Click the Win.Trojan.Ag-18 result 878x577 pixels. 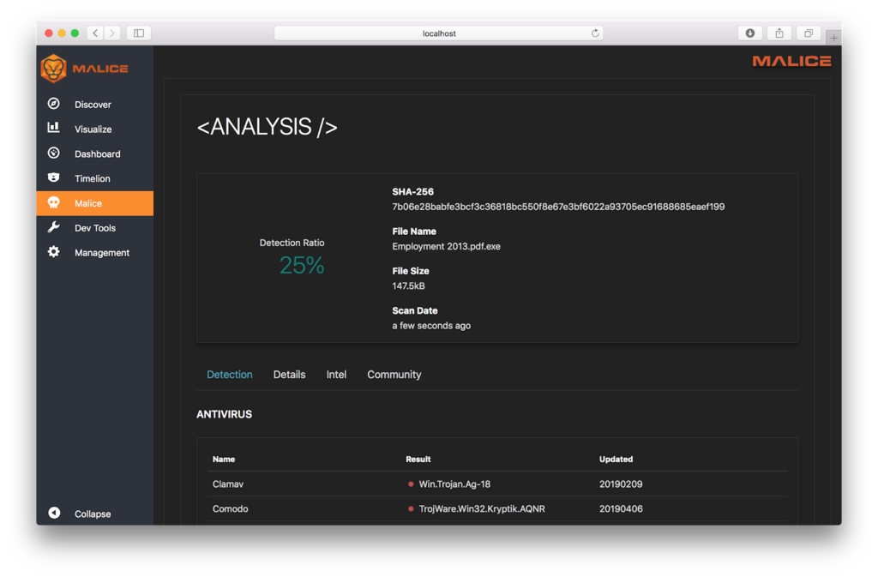[x=454, y=484]
